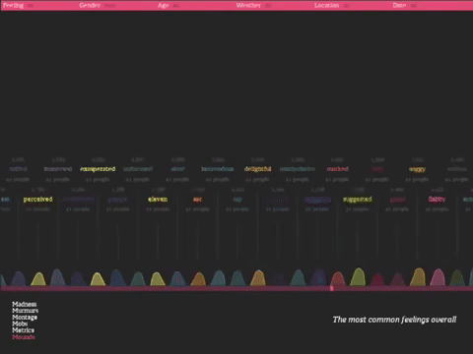Open the Feeling filter dropdown
The width and height of the screenshot is (473, 354).
click(14, 5)
